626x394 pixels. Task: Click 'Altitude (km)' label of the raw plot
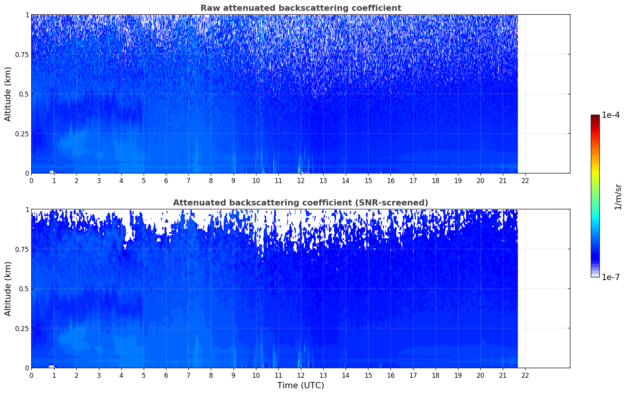(x=8, y=94)
